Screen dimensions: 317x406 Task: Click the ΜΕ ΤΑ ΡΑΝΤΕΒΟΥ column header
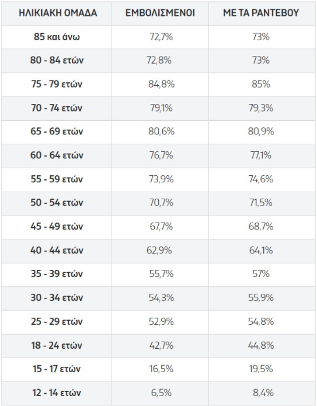pyautogui.click(x=261, y=13)
